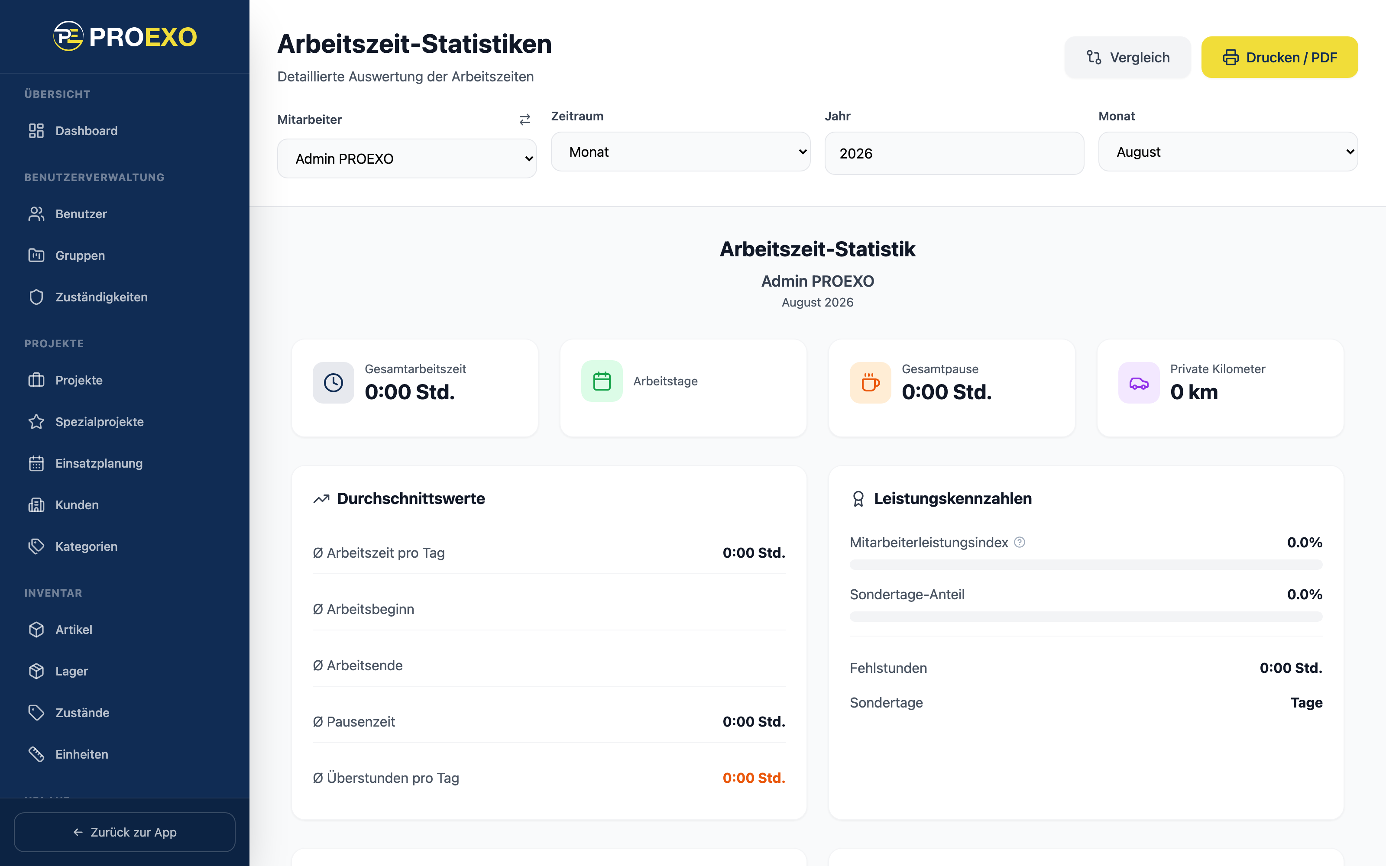The width and height of the screenshot is (1386, 866).
Task: Click the green calendar icon on Arbeitstage card
Action: (602, 381)
